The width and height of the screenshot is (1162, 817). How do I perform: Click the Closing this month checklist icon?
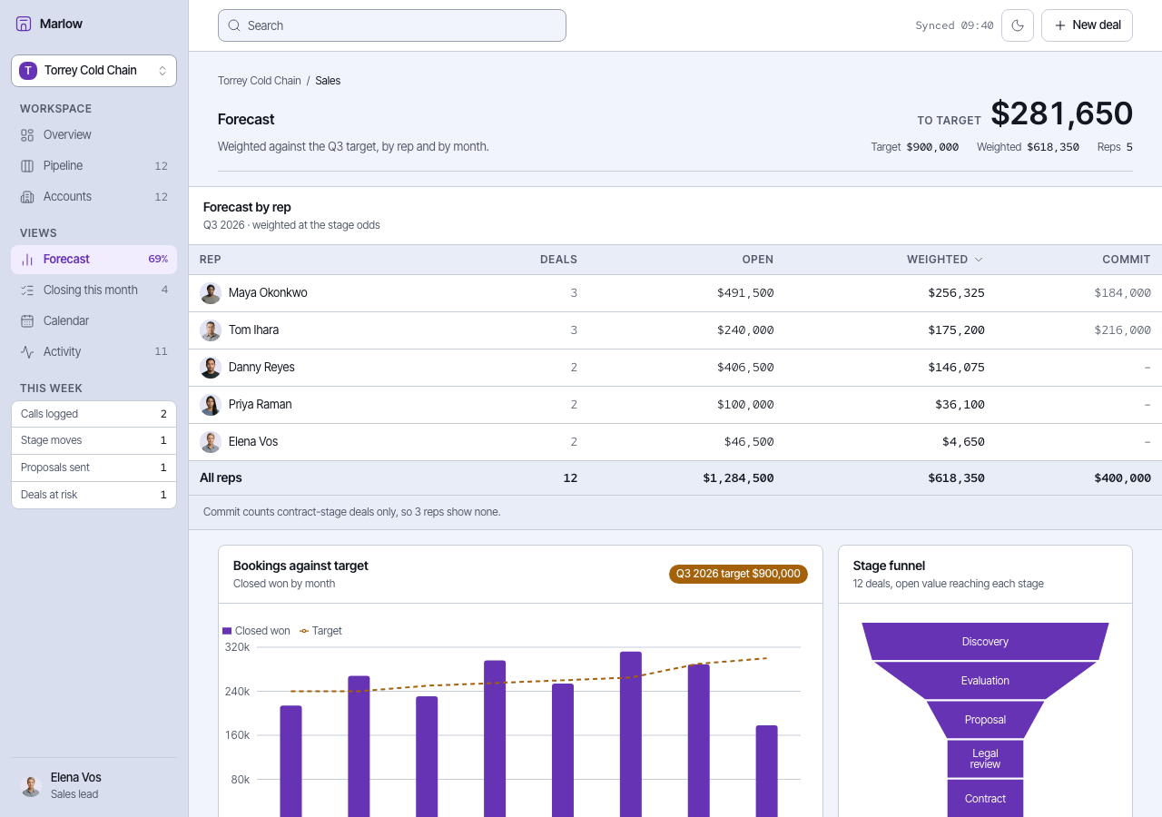tap(27, 290)
